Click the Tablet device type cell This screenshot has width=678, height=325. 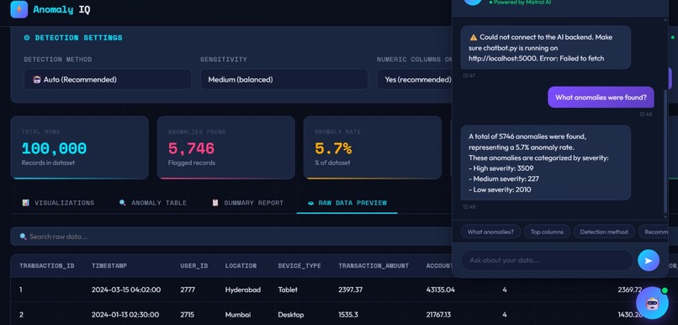[288, 290]
